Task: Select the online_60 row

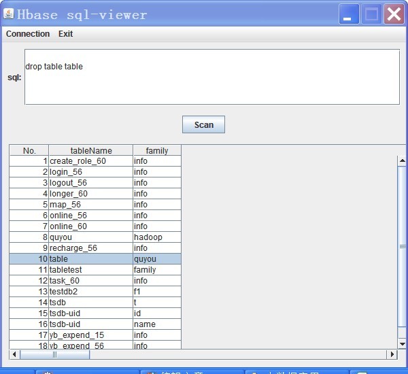Action: (x=95, y=226)
